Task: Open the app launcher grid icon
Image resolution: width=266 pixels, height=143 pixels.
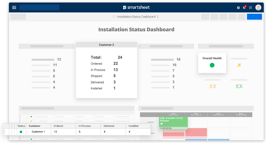Action: coord(250,8)
